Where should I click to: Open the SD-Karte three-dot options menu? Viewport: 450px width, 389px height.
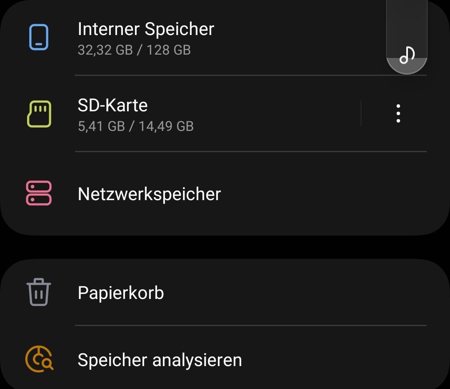pyautogui.click(x=398, y=113)
